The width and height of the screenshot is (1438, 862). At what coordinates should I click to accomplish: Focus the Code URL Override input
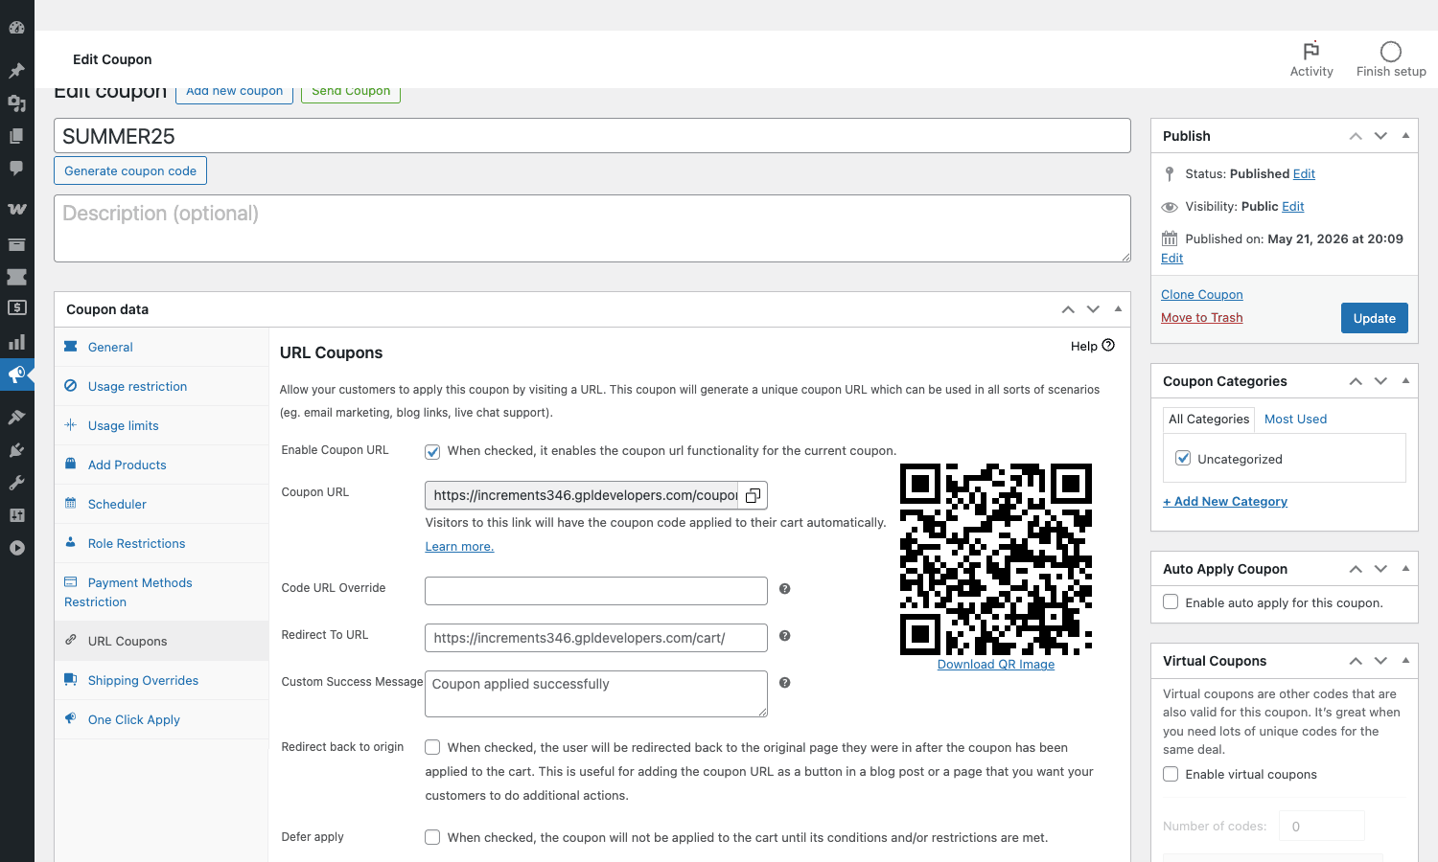(596, 591)
